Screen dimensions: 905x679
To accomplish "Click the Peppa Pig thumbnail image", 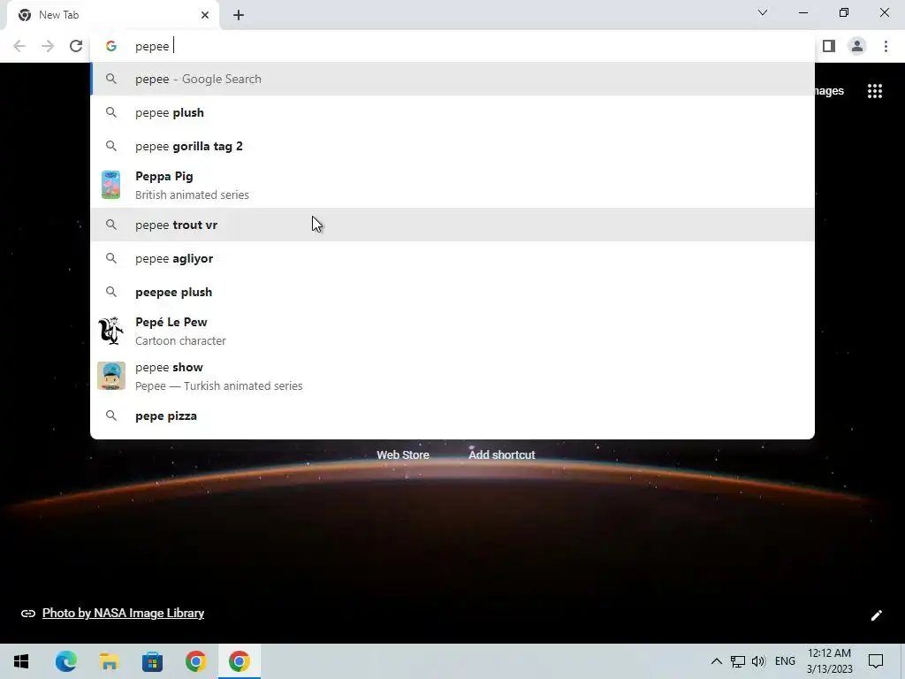I will coord(110,185).
